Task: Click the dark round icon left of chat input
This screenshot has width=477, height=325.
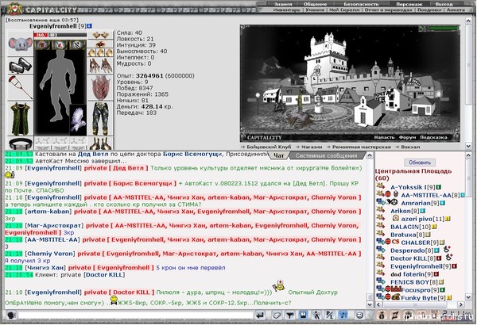Action: [11, 315]
